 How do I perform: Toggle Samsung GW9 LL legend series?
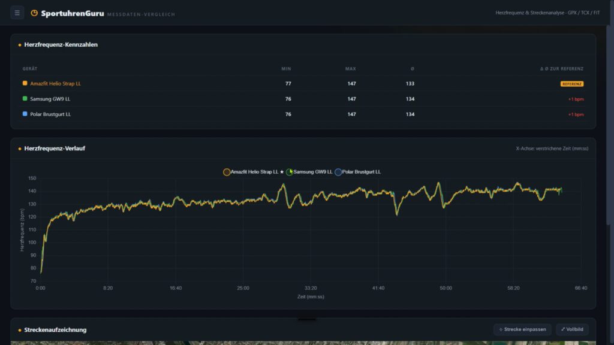click(x=309, y=172)
